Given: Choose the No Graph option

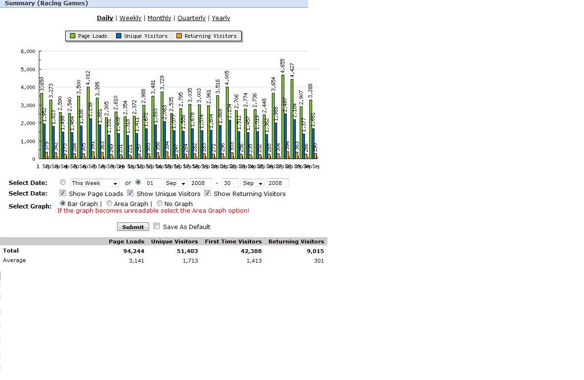Looking at the screenshot, I should point(160,204).
